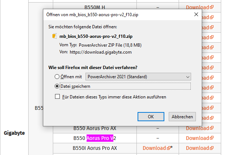Click the external link icon in B550M H row
This screenshot has height=155, width=230.
pos(212,7)
